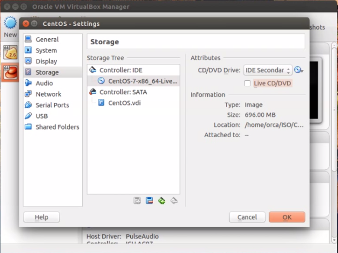Open Network settings

coord(53,94)
